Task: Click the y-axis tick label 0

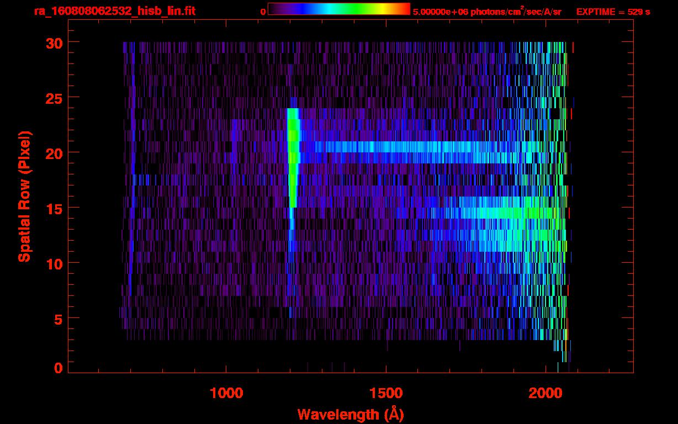Action: tap(58, 368)
